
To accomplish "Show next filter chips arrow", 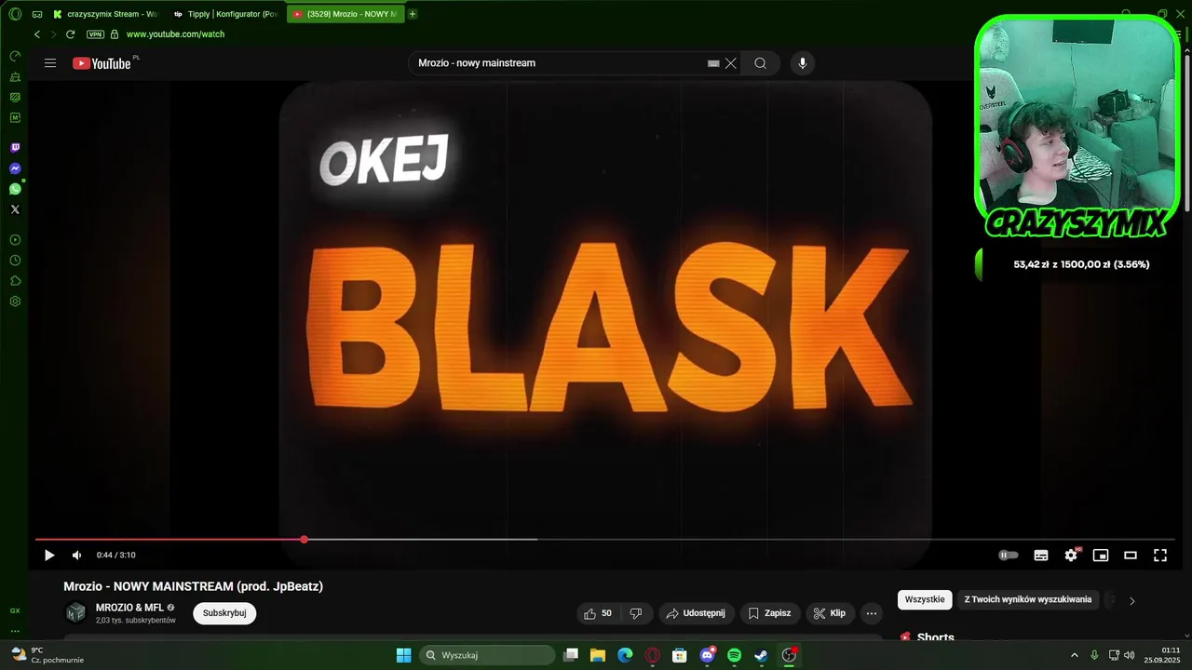I will (x=1132, y=600).
